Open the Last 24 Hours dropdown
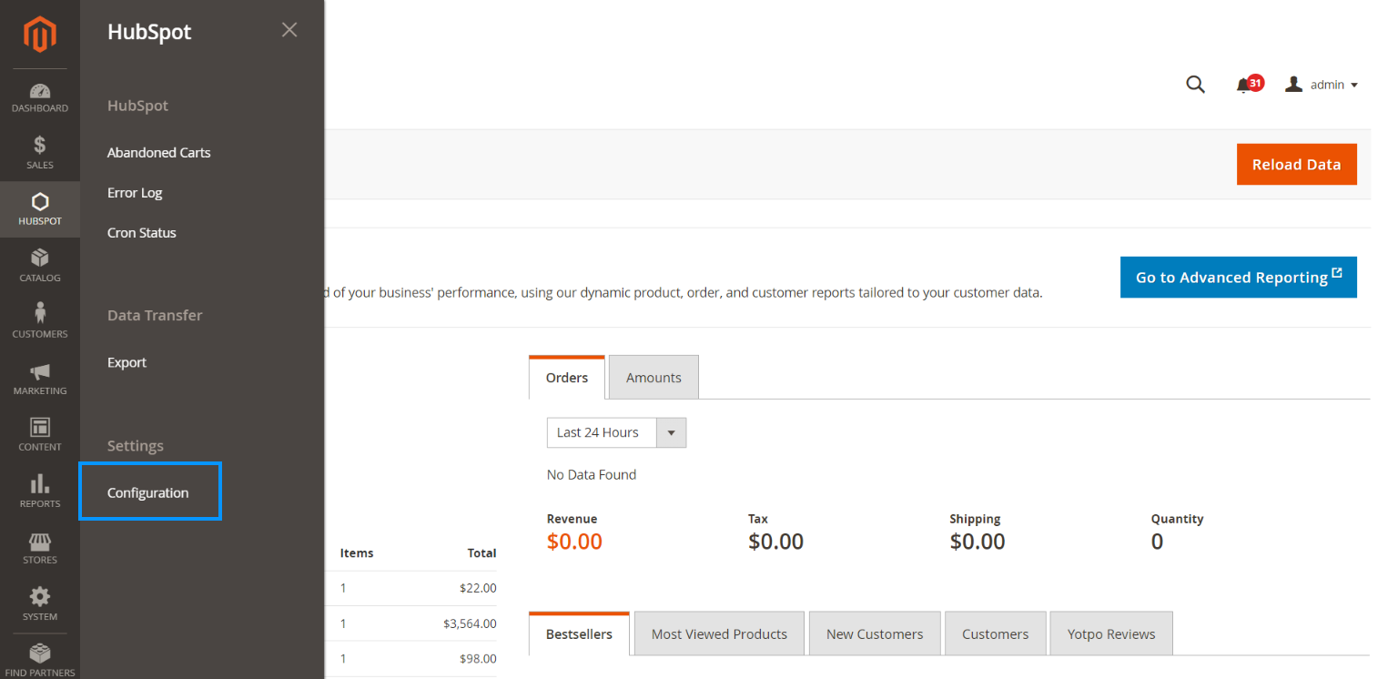The image size is (1398, 679). coord(616,432)
